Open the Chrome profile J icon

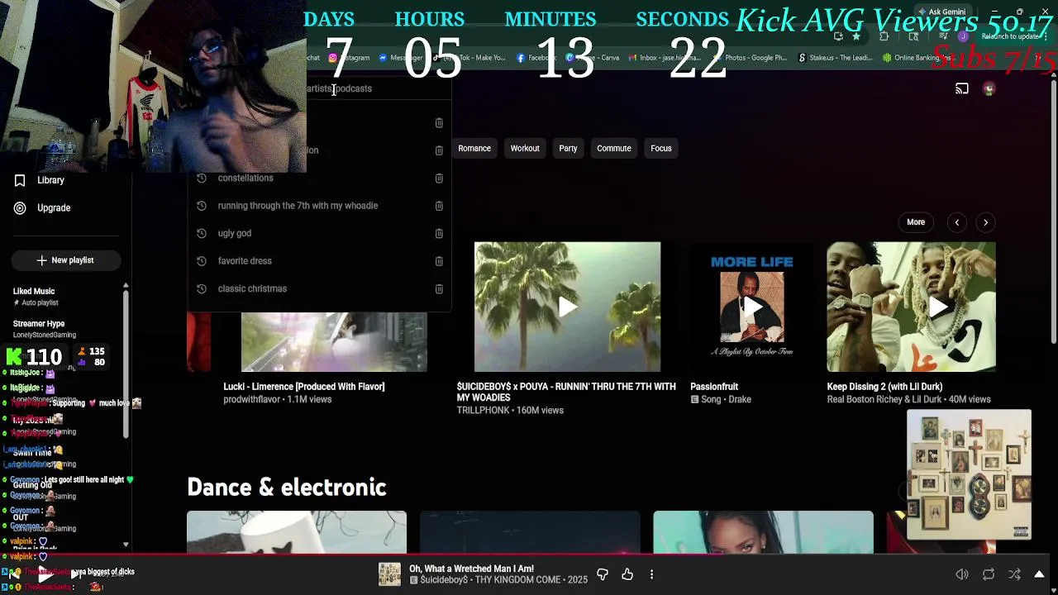pos(962,36)
